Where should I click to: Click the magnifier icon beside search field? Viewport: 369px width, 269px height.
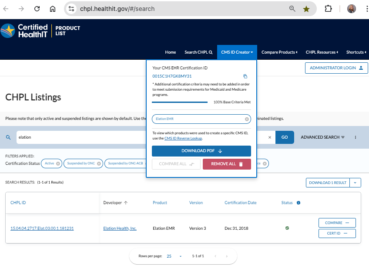tap(8, 137)
